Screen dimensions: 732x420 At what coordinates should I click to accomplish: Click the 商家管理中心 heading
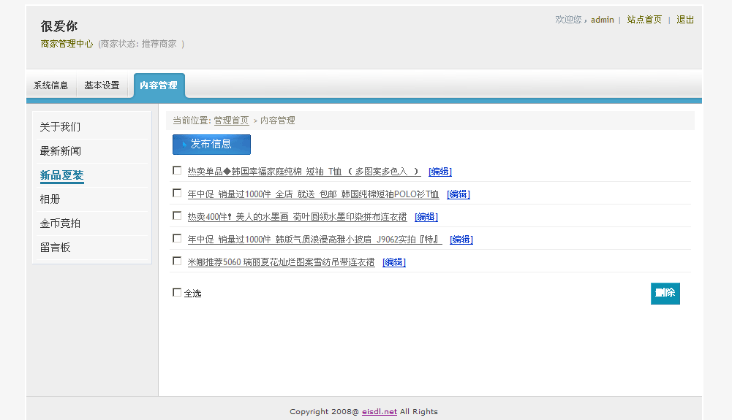67,44
